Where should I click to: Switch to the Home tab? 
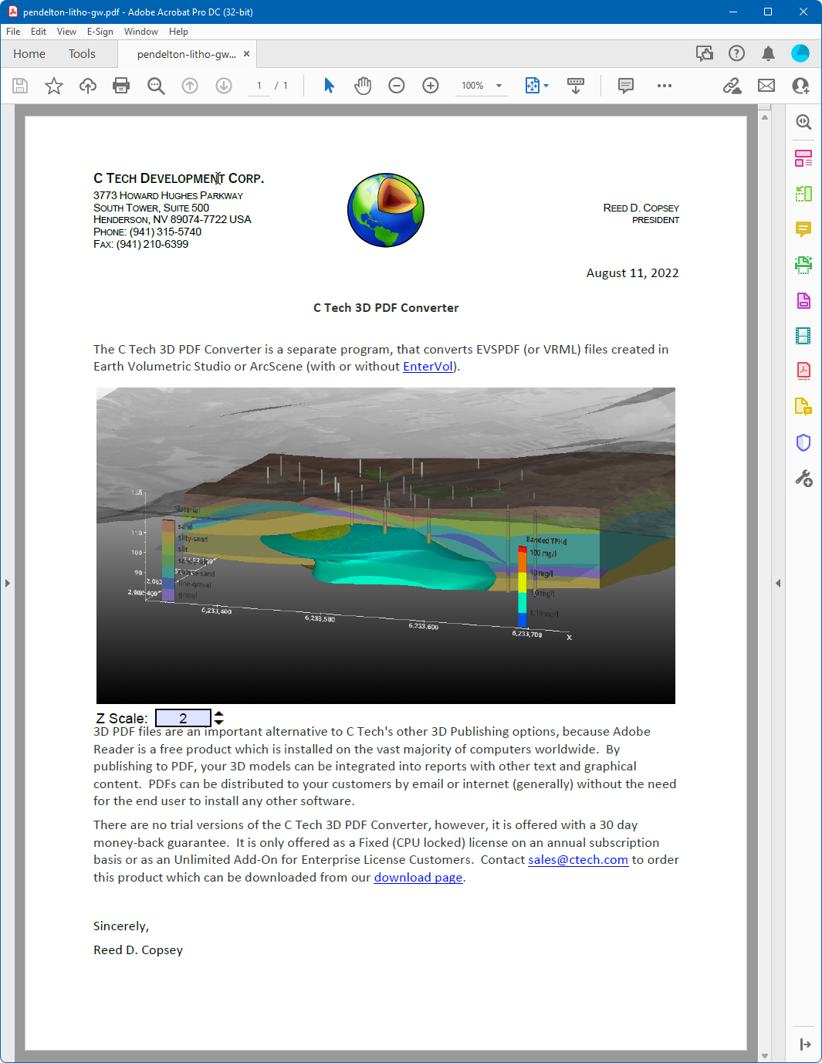[29, 53]
